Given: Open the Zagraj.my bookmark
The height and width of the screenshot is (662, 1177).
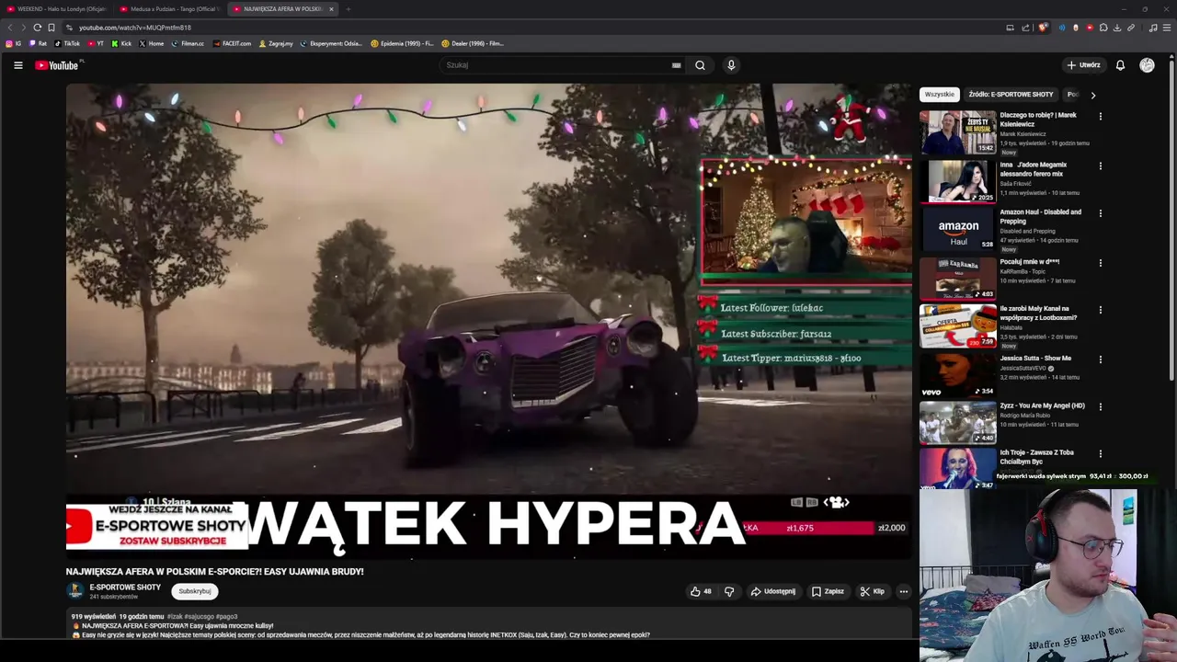Looking at the screenshot, I should [276, 43].
